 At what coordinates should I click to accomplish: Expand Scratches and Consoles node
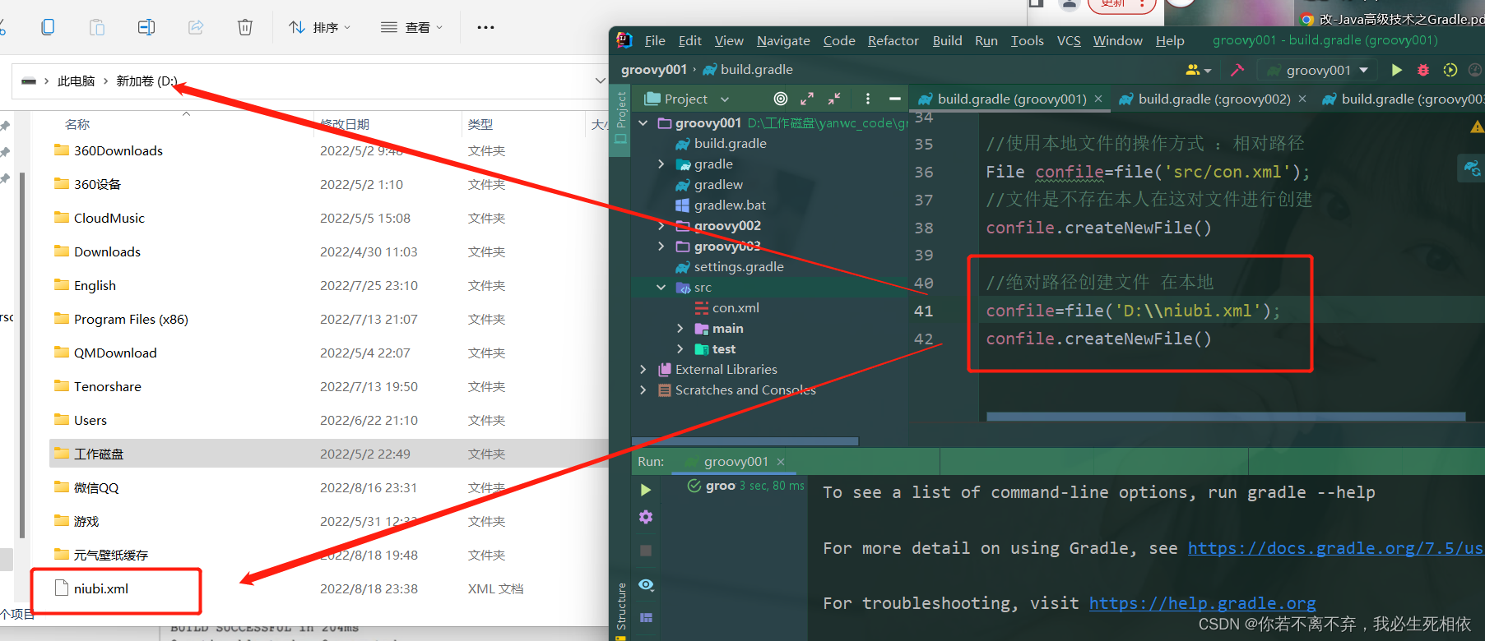tap(643, 390)
